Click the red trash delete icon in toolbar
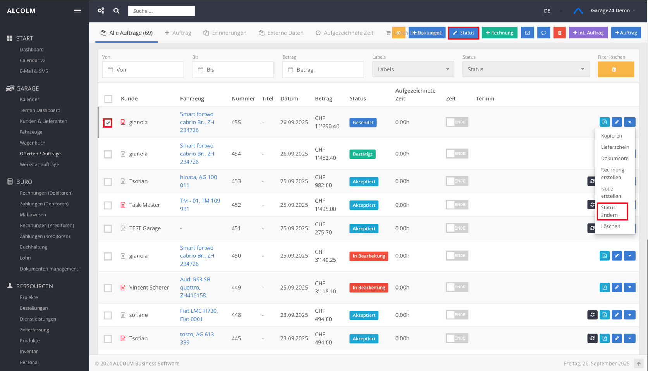 tap(559, 33)
